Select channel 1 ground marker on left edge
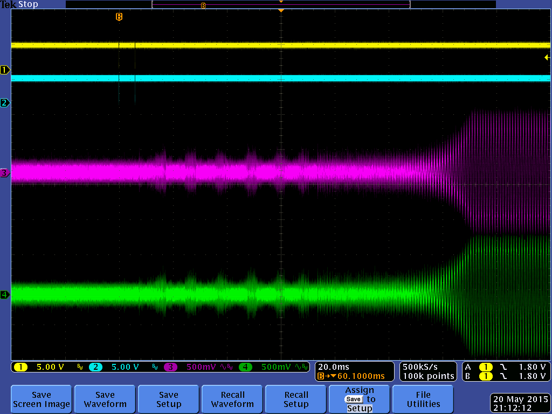Viewport: 552px width, 414px height. tap(5, 70)
